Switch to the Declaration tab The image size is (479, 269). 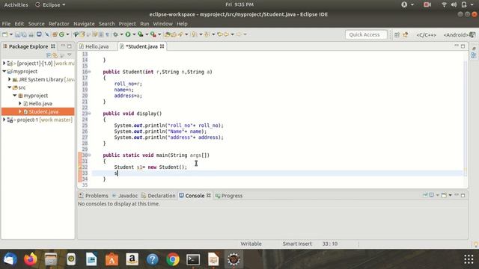click(x=158, y=196)
